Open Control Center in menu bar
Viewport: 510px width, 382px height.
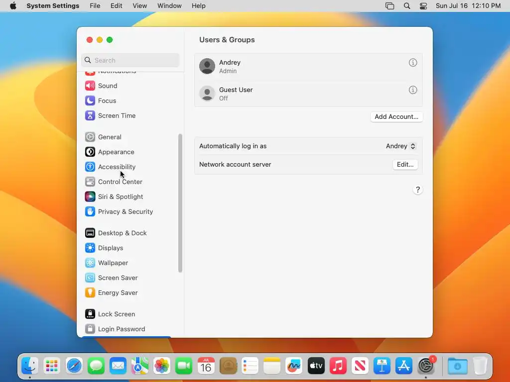tap(423, 6)
